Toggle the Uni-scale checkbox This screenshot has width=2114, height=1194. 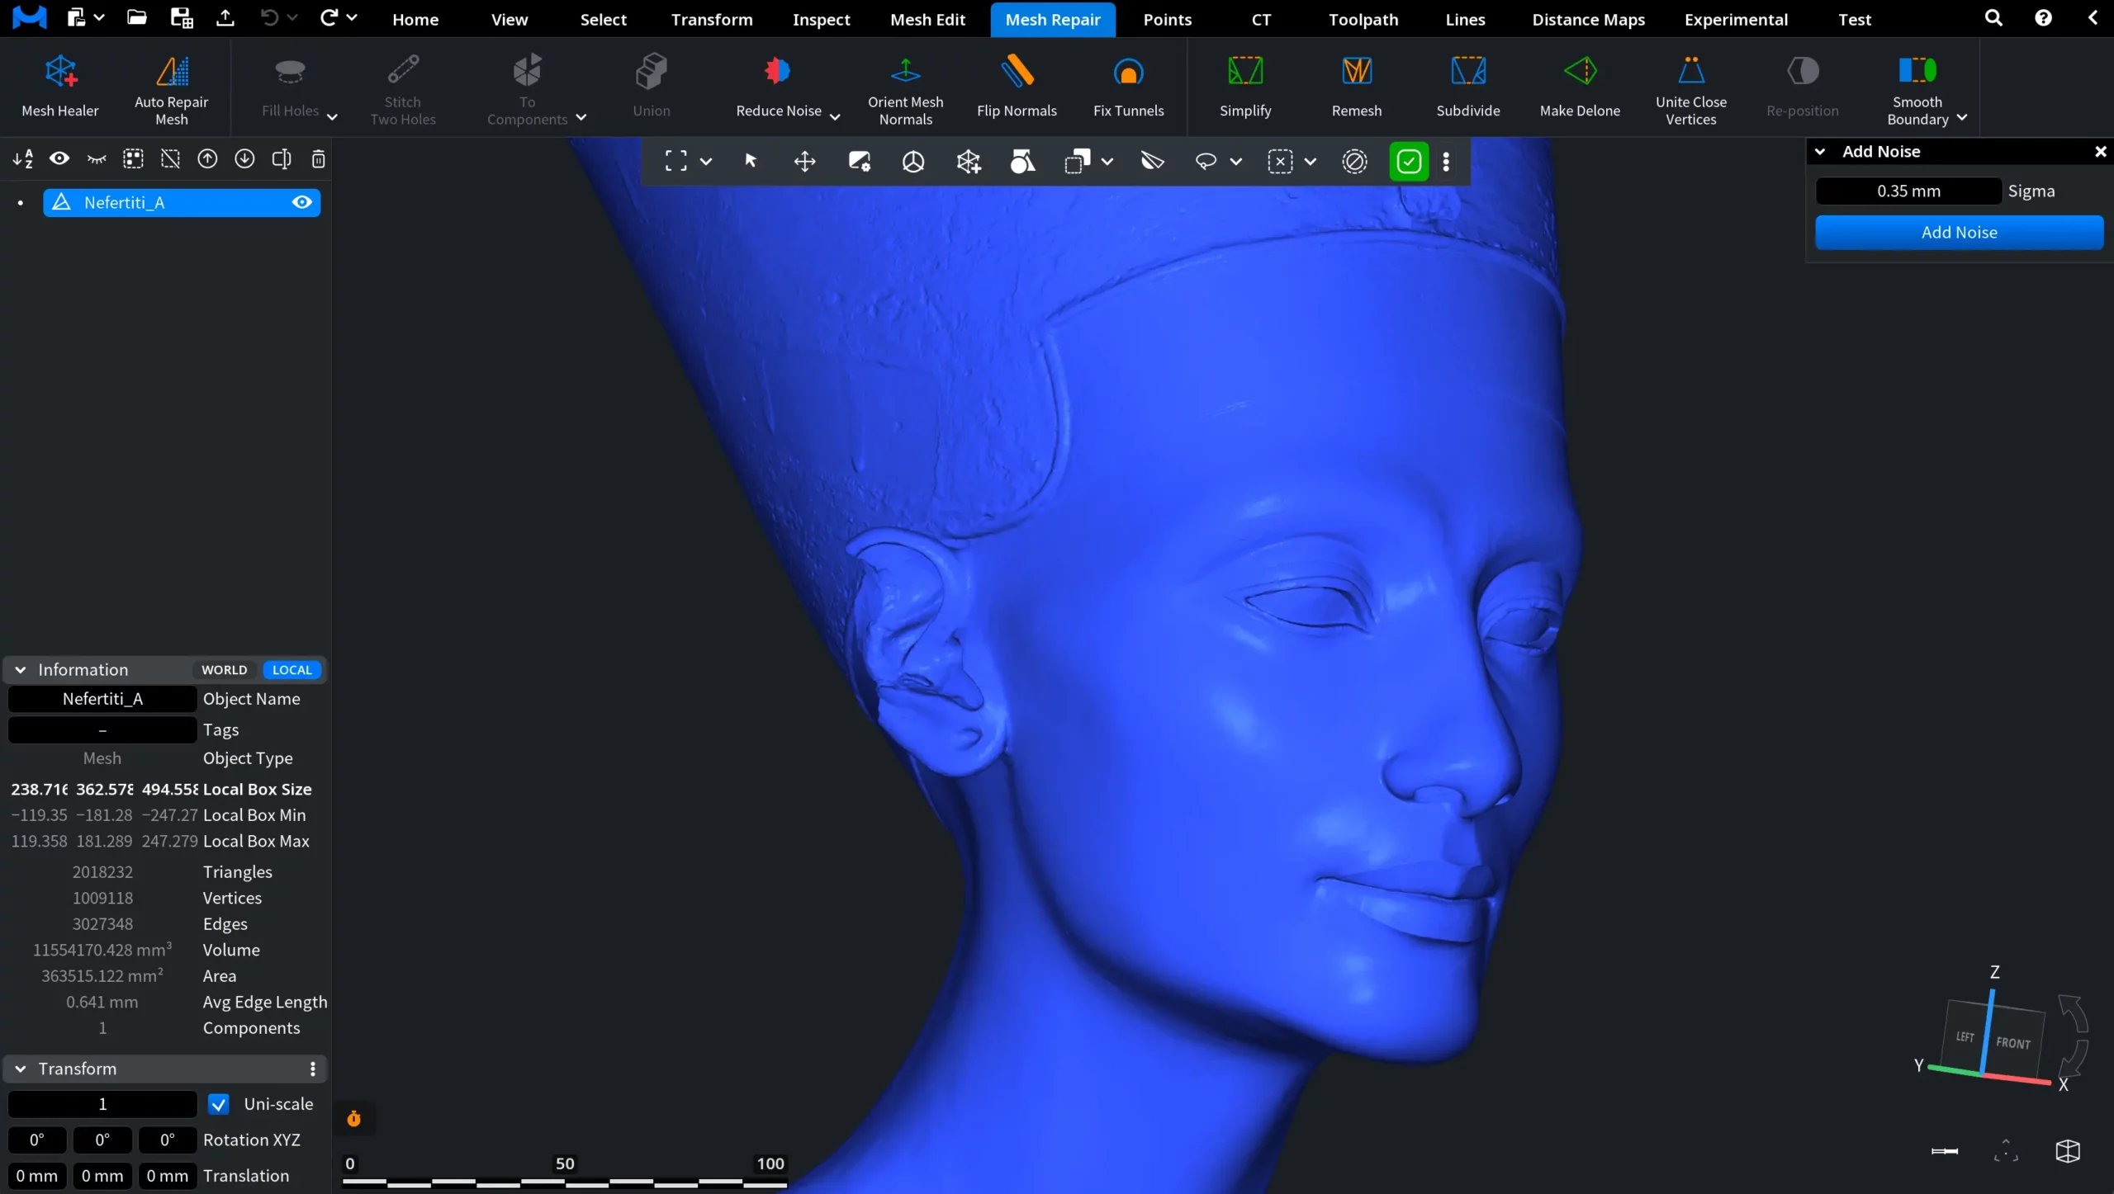pyautogui.click(x=218, y=1104)
